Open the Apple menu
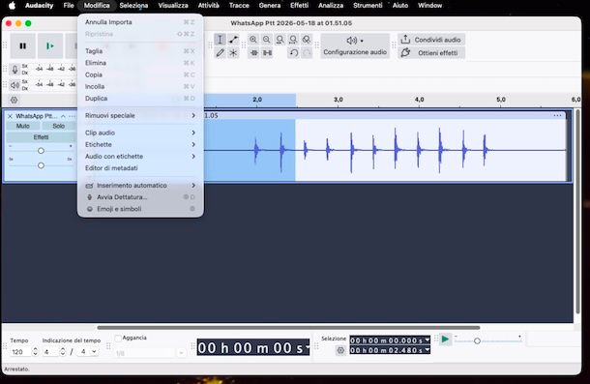This screenshot has height=384, width=590. coord(12,5)
